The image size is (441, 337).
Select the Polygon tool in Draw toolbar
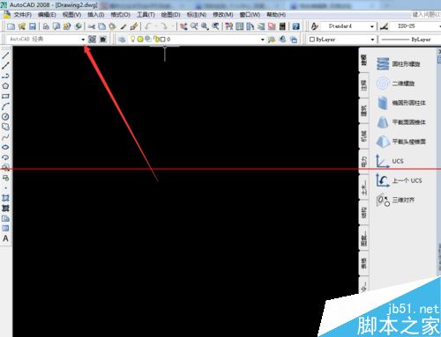point(5,86)
